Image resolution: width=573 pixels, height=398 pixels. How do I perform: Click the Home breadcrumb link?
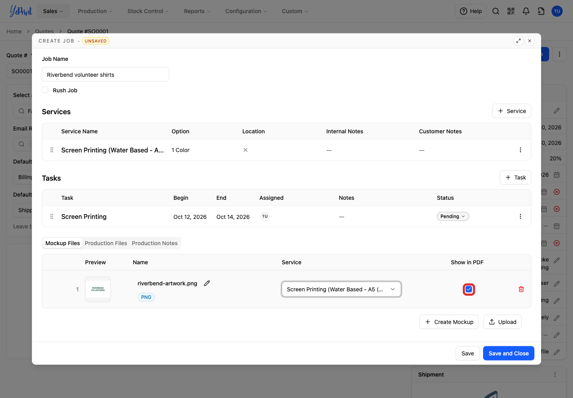14,31
